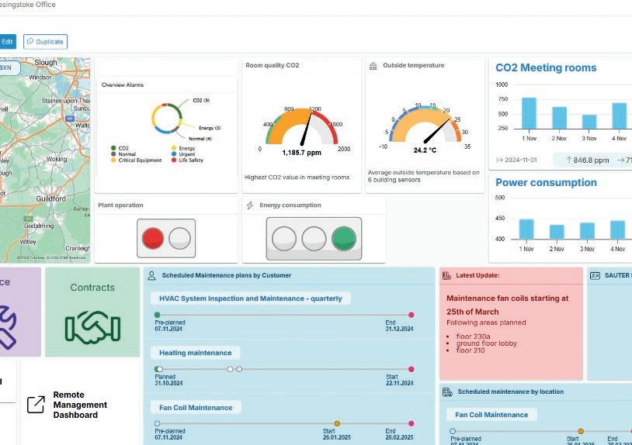Click the Critical Equipment legend dot
The width and height of the screenshot is (632, 445).
click(113, 160)
